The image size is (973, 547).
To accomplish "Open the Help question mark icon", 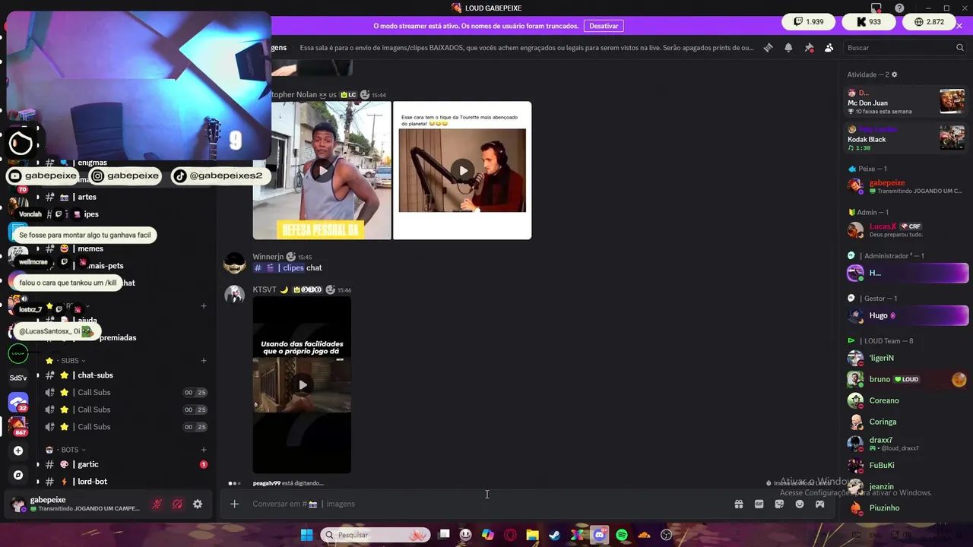I will 900,8.
